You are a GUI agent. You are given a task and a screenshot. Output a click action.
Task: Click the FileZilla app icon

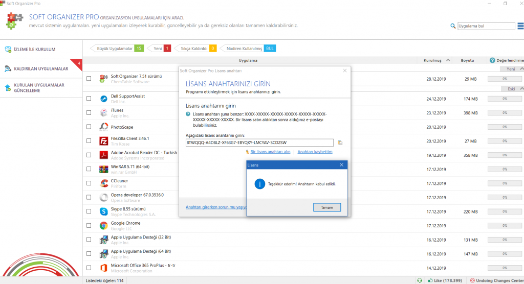[103, 141]
